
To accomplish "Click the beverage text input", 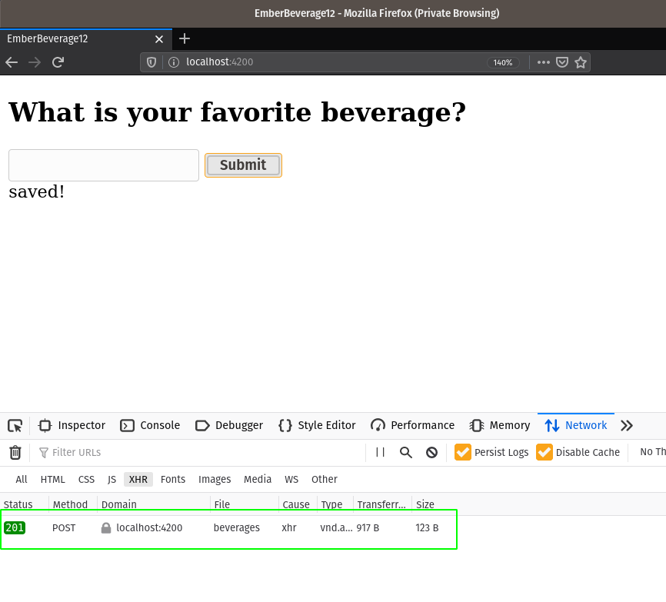I will pos(104,165).
